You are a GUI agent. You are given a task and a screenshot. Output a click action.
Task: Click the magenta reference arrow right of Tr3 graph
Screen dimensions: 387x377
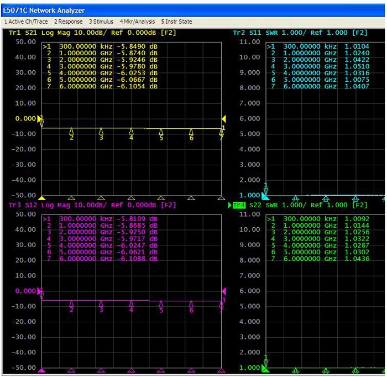(x=224, y=291)
